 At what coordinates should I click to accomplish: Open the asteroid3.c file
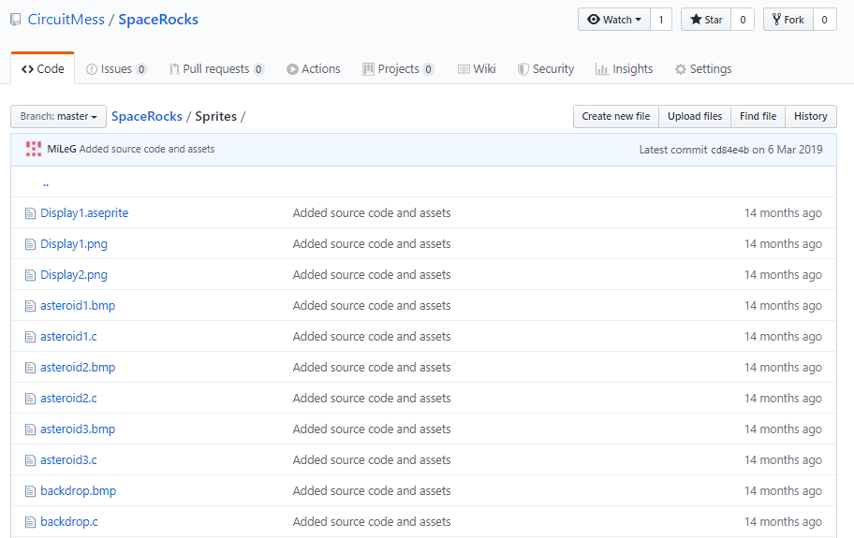(x=68, y=460)
